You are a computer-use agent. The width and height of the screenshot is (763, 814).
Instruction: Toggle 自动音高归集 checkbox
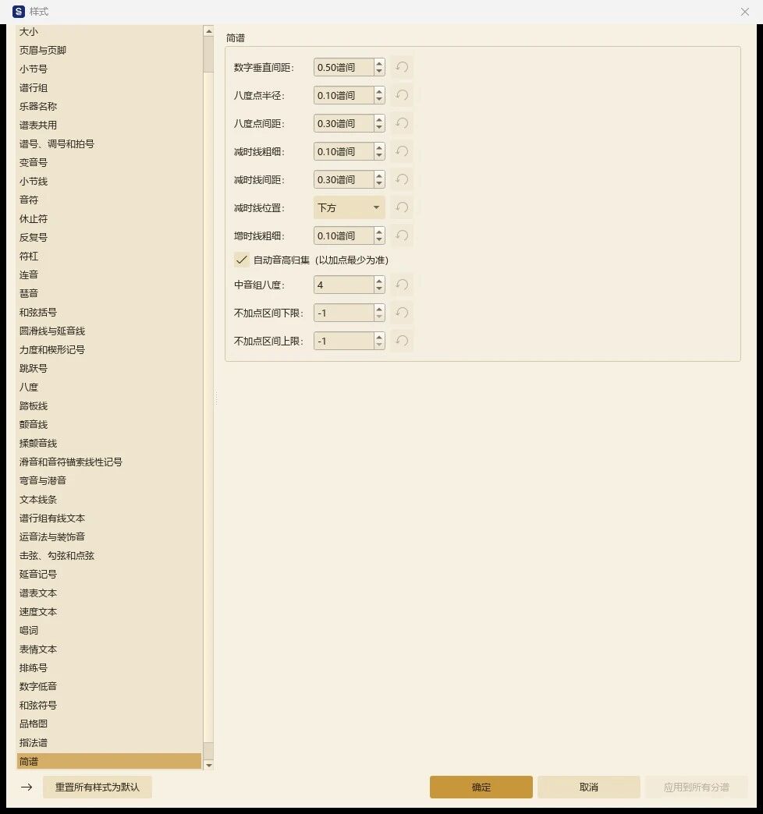click(x=242, y=260)
